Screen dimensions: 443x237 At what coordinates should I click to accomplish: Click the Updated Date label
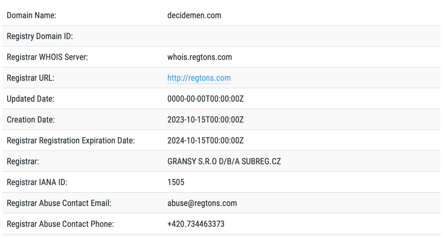31,99
